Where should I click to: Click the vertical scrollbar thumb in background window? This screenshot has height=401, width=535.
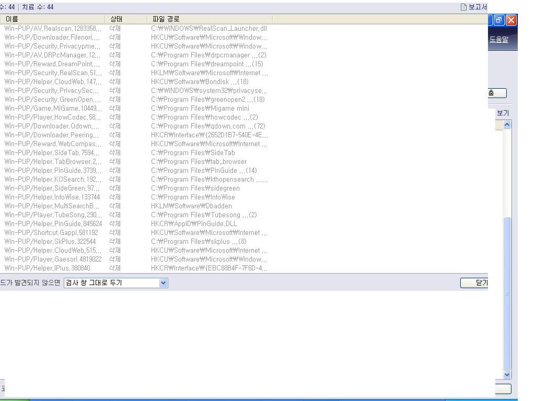point(507,293)
